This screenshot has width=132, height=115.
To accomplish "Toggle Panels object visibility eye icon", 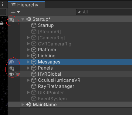I will (x=11, y=68).
